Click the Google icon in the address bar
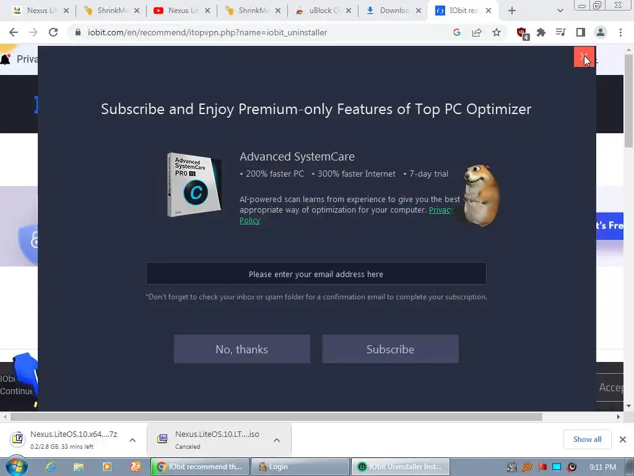 point(457,32)
